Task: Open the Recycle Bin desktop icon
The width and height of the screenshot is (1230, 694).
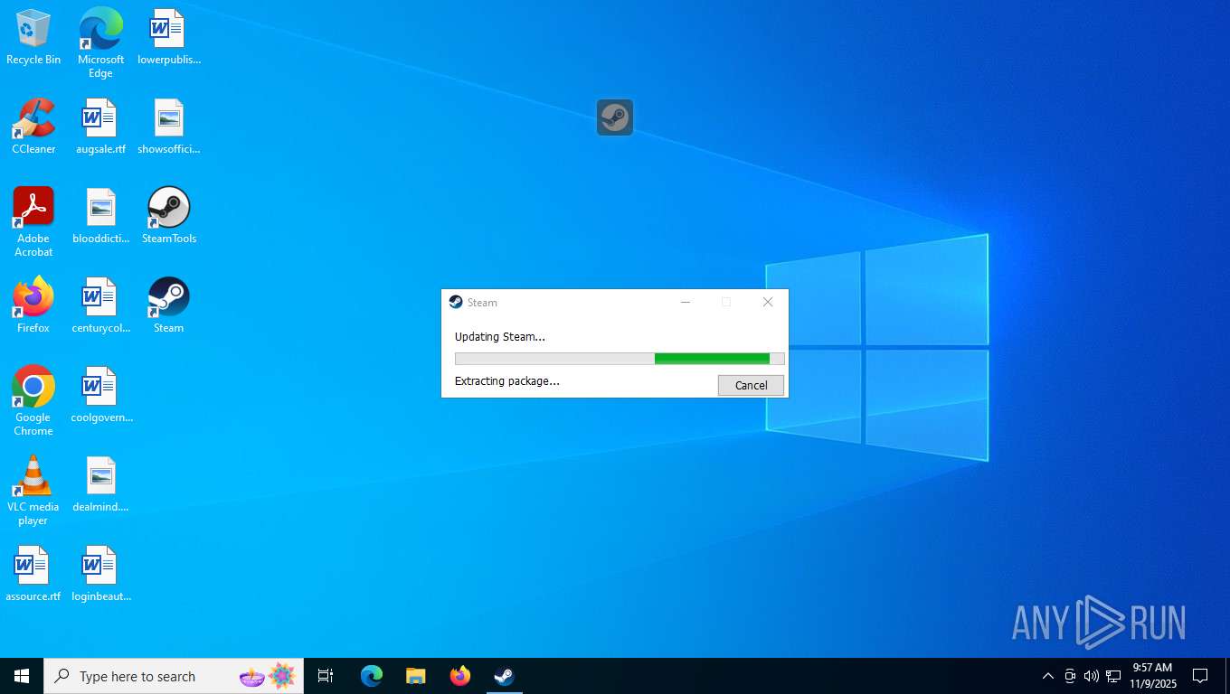Action: click(x=33, y=37)
